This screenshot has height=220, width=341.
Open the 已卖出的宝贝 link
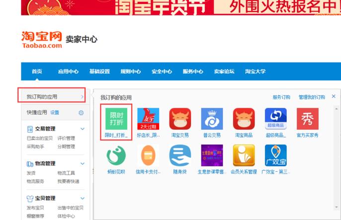point(40,138)
